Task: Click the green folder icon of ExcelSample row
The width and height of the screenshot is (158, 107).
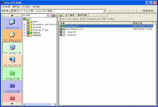Action: pos(64,26)
